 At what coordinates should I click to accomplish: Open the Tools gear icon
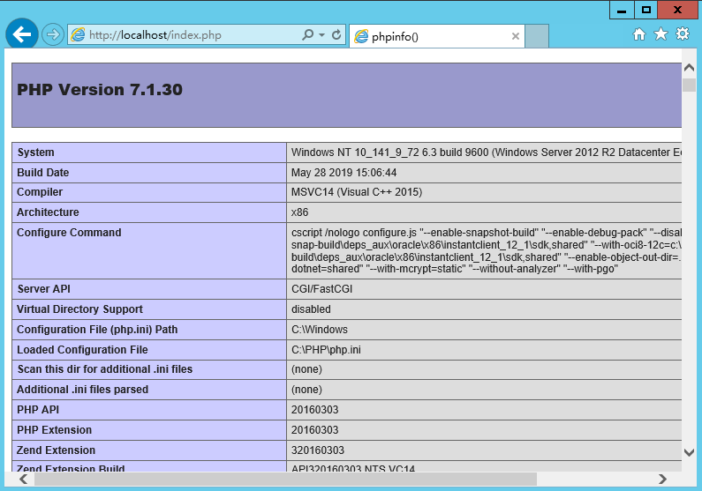683,33
